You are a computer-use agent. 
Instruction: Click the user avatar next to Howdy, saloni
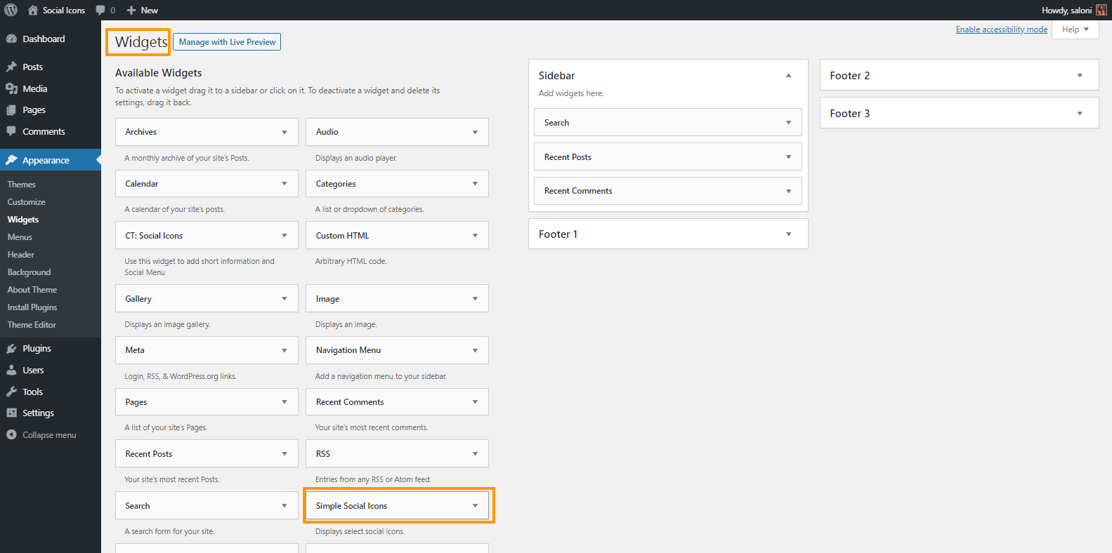1101,10
